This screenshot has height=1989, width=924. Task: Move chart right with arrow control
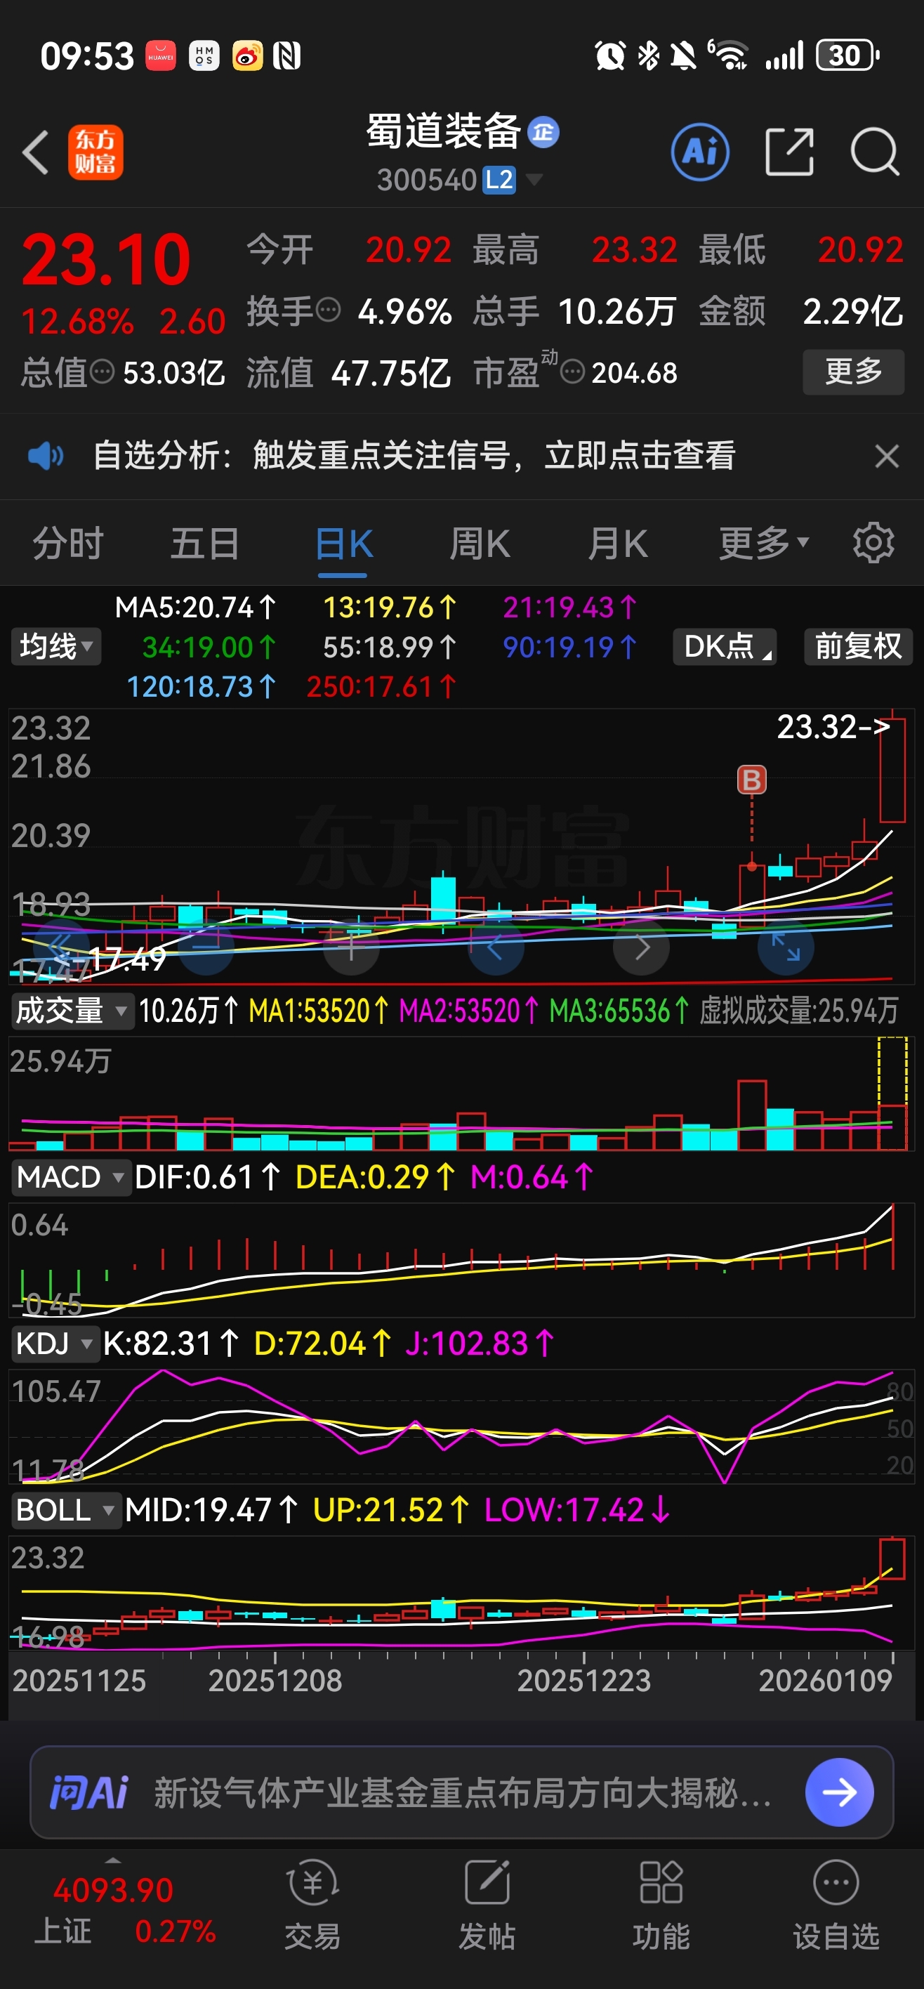(x=642, y=947)
